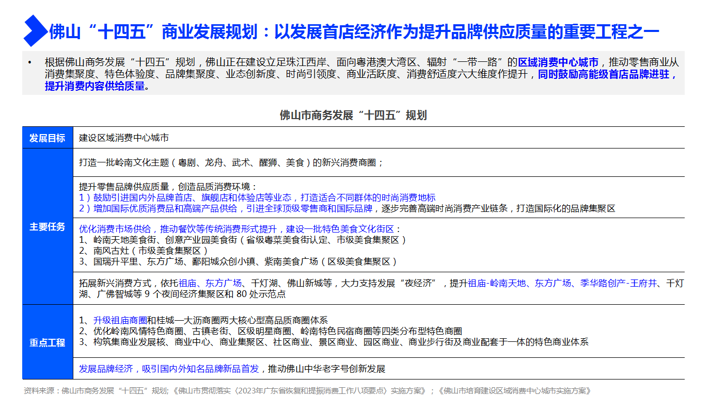Select the line 3、构筑集商业发展核
Image resolution: width=710 pixels, height=396 pixels.
tap(334, 342)
